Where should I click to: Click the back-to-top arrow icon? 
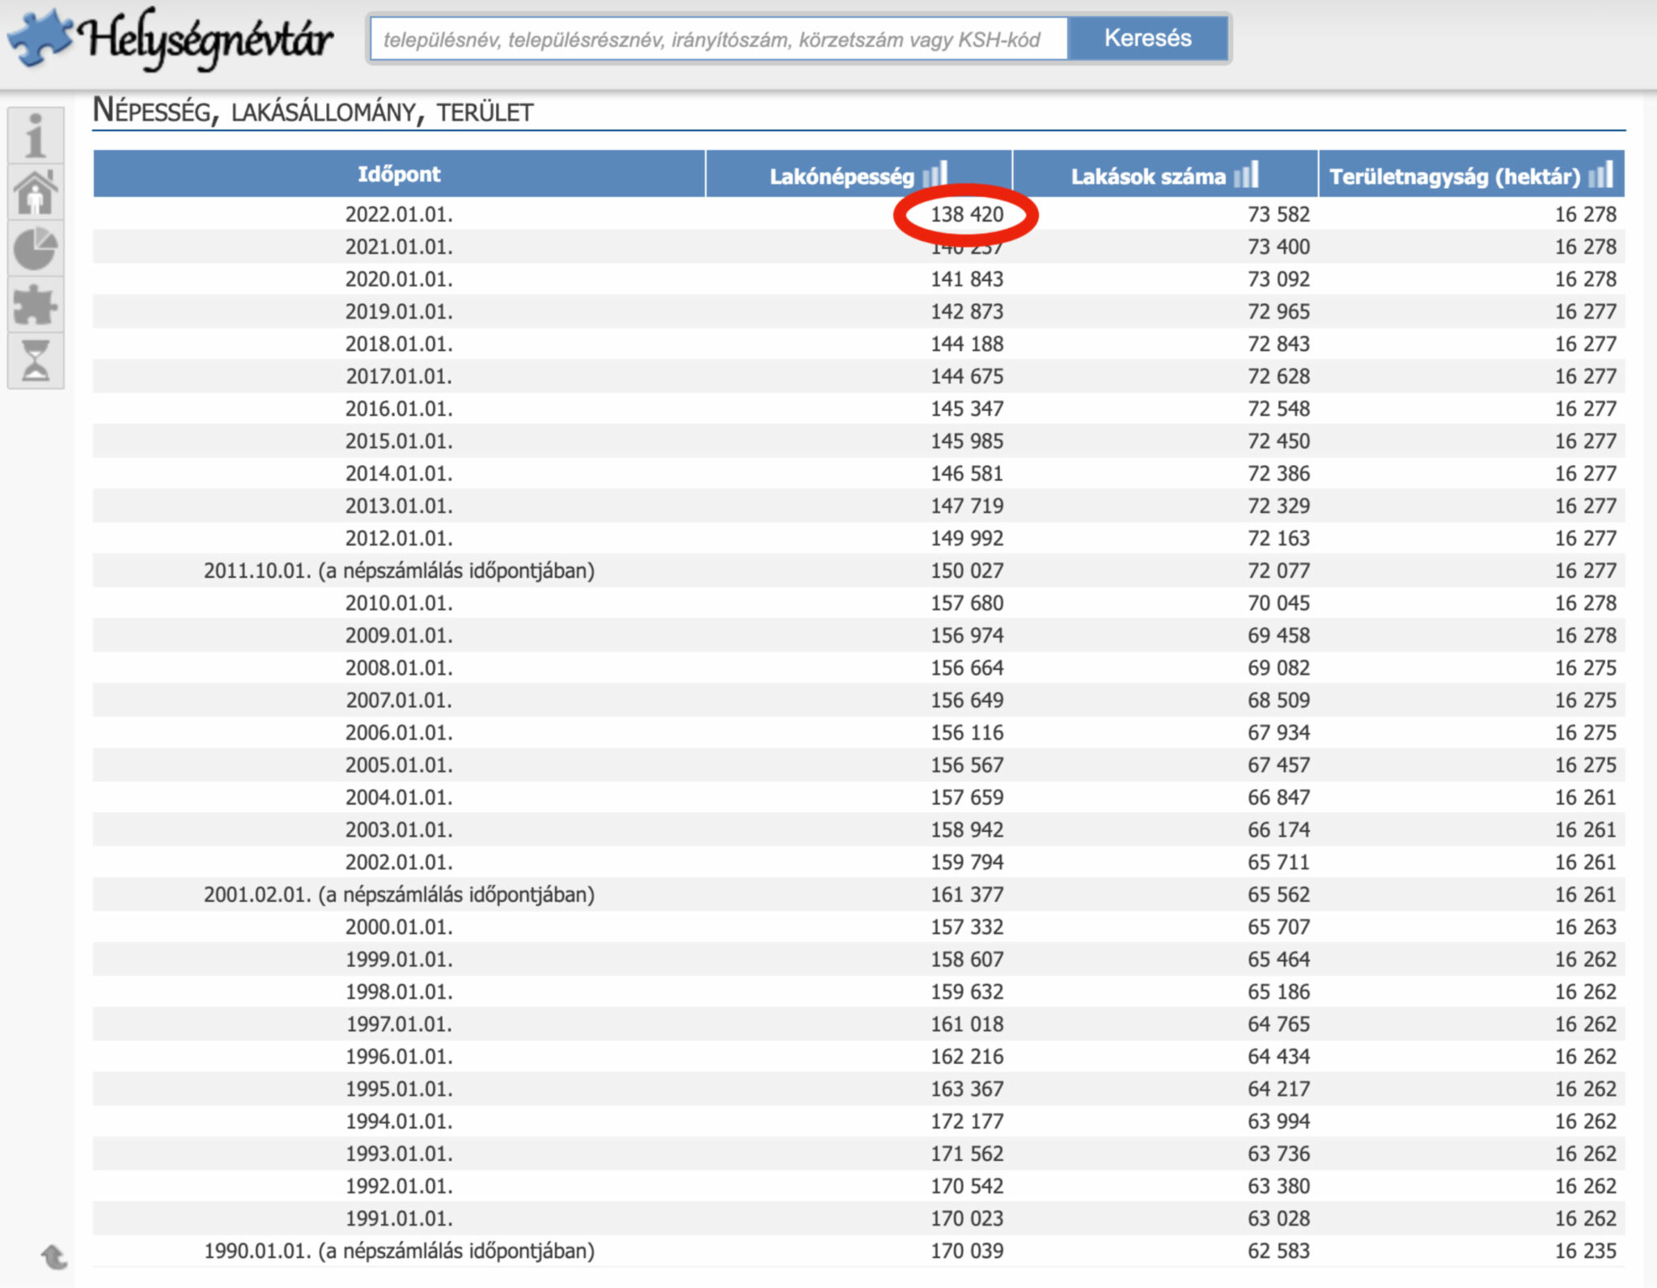click(x=54, y=1256)
